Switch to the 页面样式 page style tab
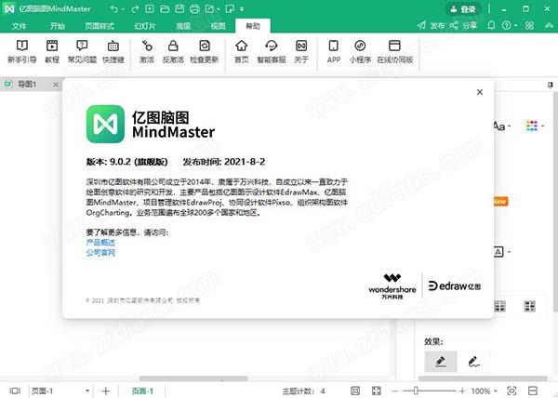 click(100, 26)
